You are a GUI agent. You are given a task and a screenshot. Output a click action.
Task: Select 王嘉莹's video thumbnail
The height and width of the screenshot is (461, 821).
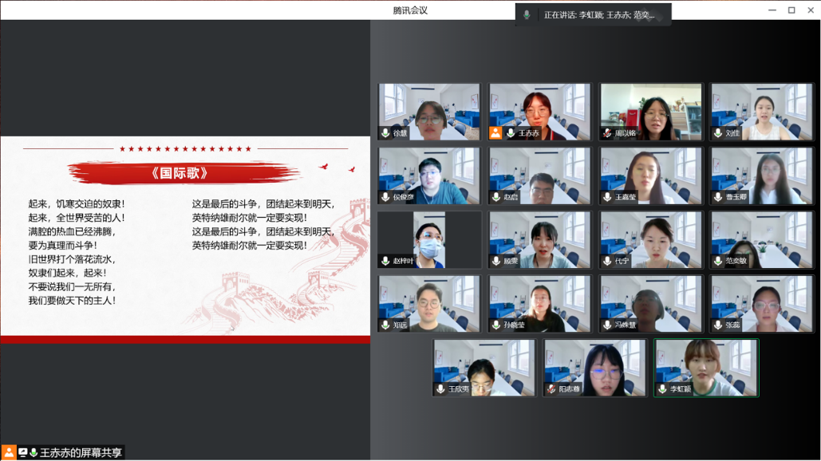tap(651, 175)
